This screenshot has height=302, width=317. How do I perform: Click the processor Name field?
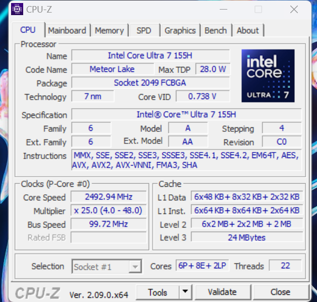click(150, 55)
